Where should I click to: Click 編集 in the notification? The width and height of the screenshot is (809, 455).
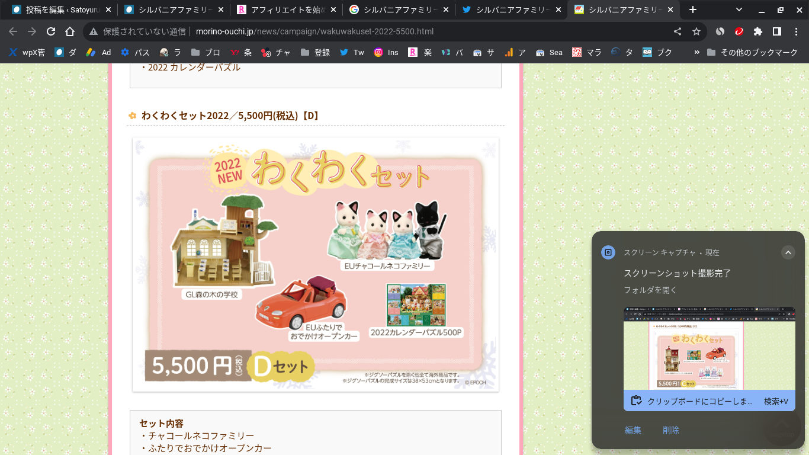633,430
